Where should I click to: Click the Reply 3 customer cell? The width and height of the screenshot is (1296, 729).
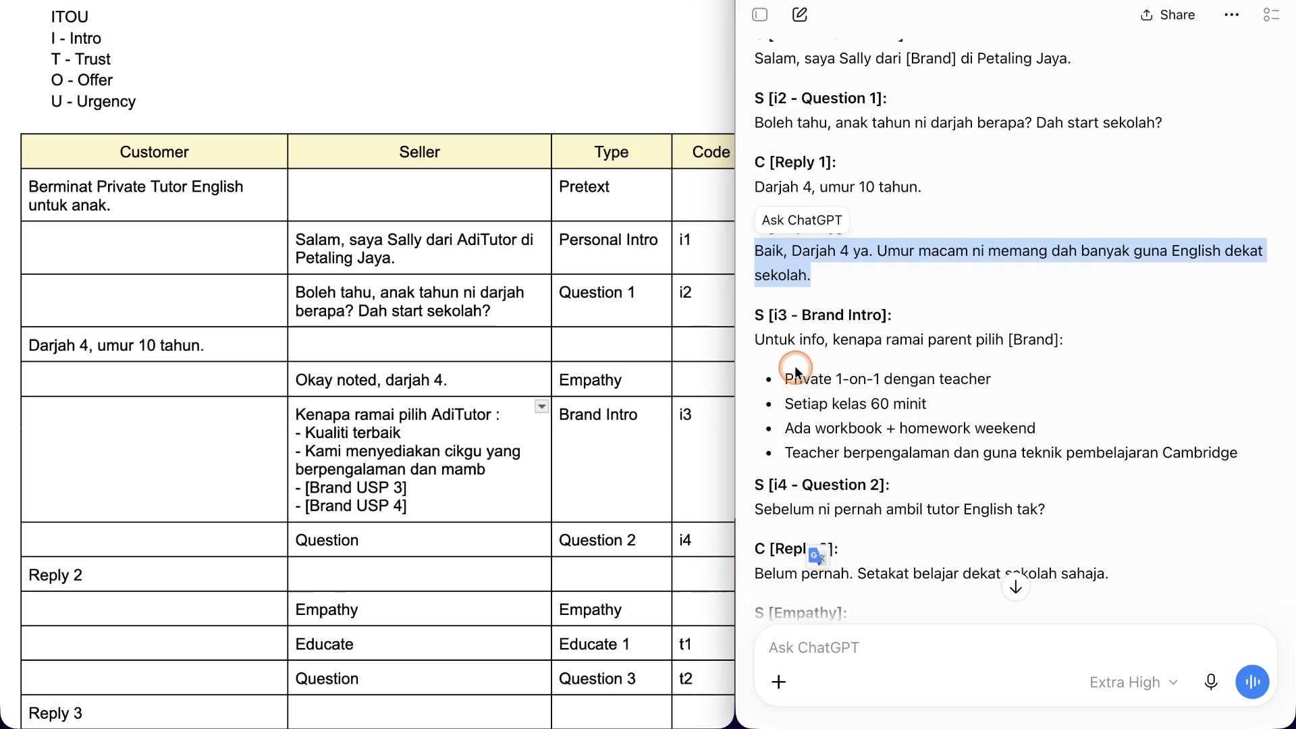coord(154,713)
